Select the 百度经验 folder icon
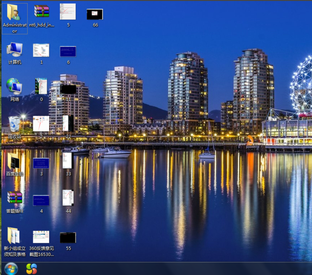Screen dimensions: 312x275 click(14, 161)
